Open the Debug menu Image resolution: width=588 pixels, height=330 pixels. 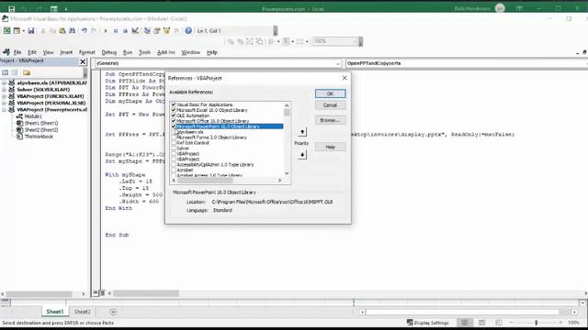pyautogui.click(x=108, y=52)
